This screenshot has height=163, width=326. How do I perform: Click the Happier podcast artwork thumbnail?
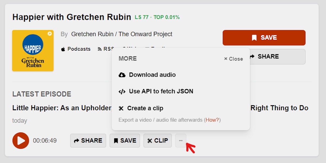[x=33, y=51]
